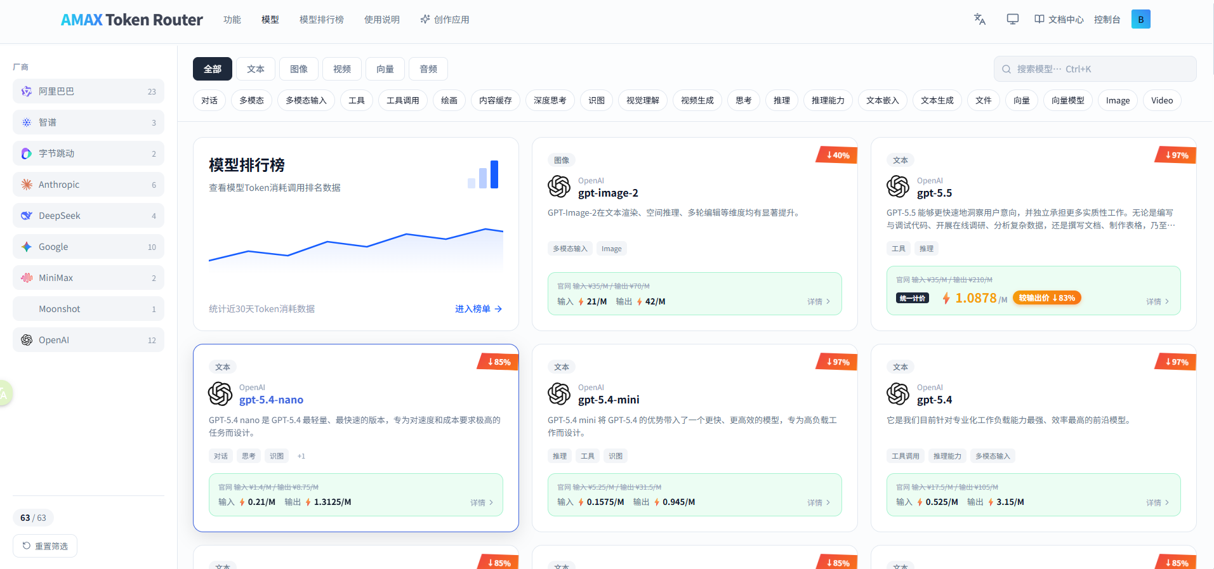
Task: Click the OpenAI logo on gpt-5.5 card
Action: click(x=898, y=186)
